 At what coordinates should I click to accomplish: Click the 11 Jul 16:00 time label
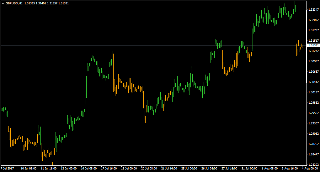49,168
